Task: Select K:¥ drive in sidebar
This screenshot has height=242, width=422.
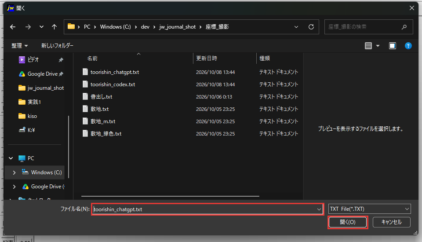Action: tap(27, 130)
